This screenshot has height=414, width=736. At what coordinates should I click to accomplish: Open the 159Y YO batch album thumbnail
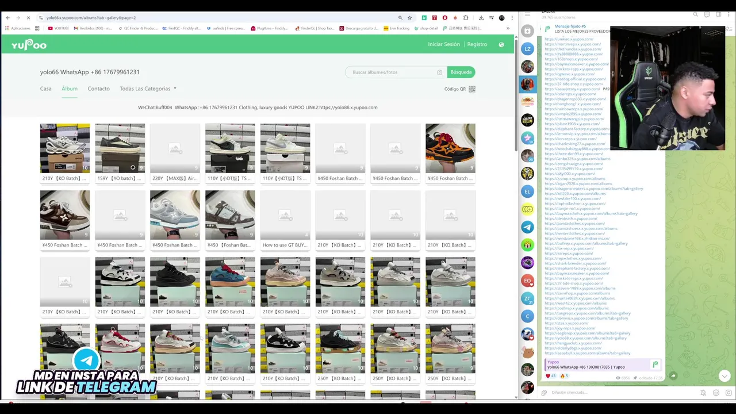coord(120,148)
